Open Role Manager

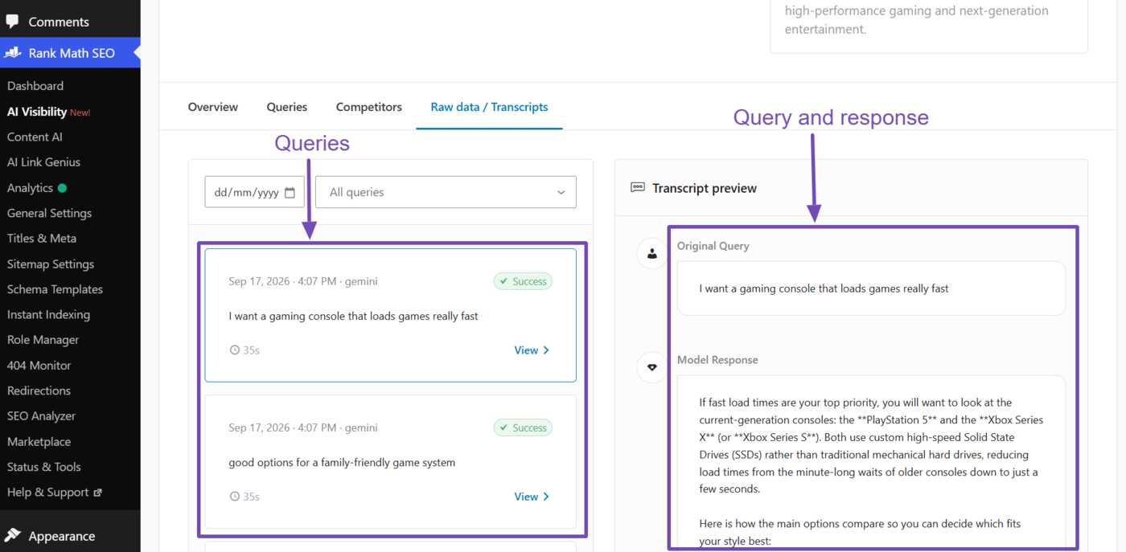click(43, 340)
